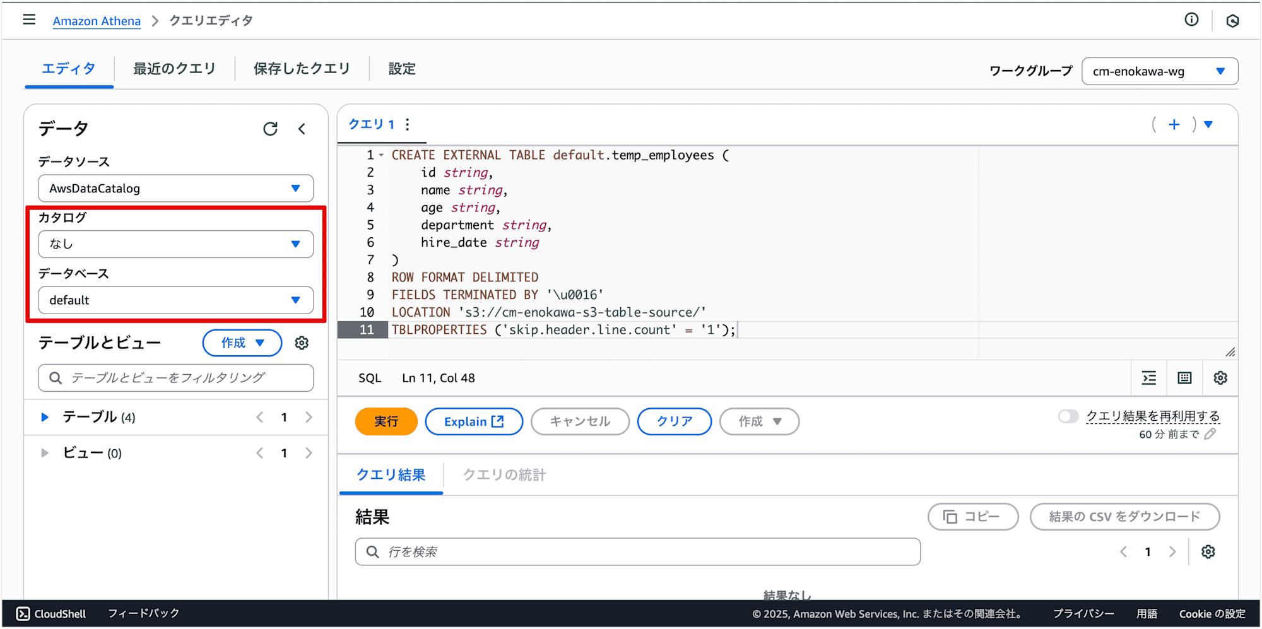The image size is (1262, 629).
Task: Open editor preferences gear icon
Action: (x=1220, y=378)
